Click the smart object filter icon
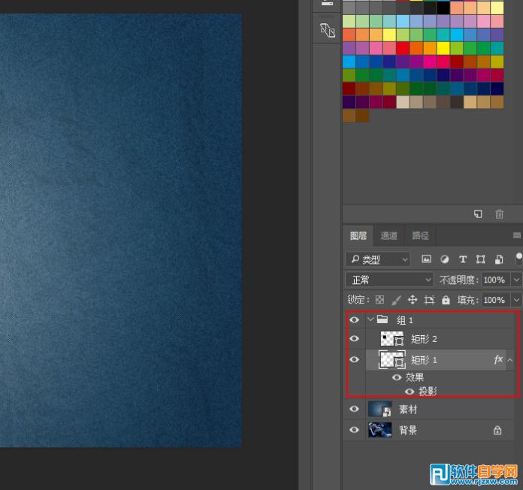 (498, 259)
